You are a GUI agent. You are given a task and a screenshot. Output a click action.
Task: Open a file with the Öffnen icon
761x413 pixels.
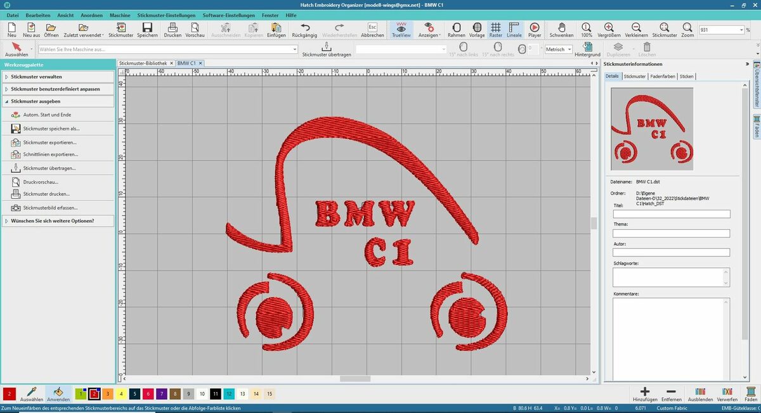pyautogui.click(x=51, y=30)
